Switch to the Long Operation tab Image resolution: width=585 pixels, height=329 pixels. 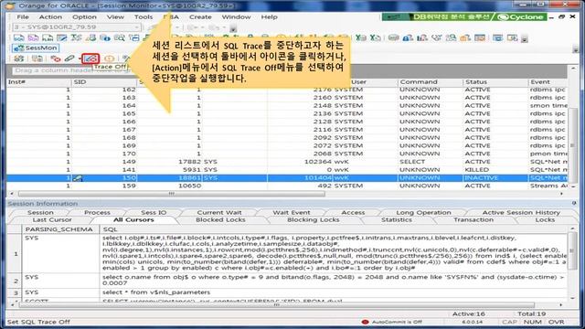click(423, 212)
